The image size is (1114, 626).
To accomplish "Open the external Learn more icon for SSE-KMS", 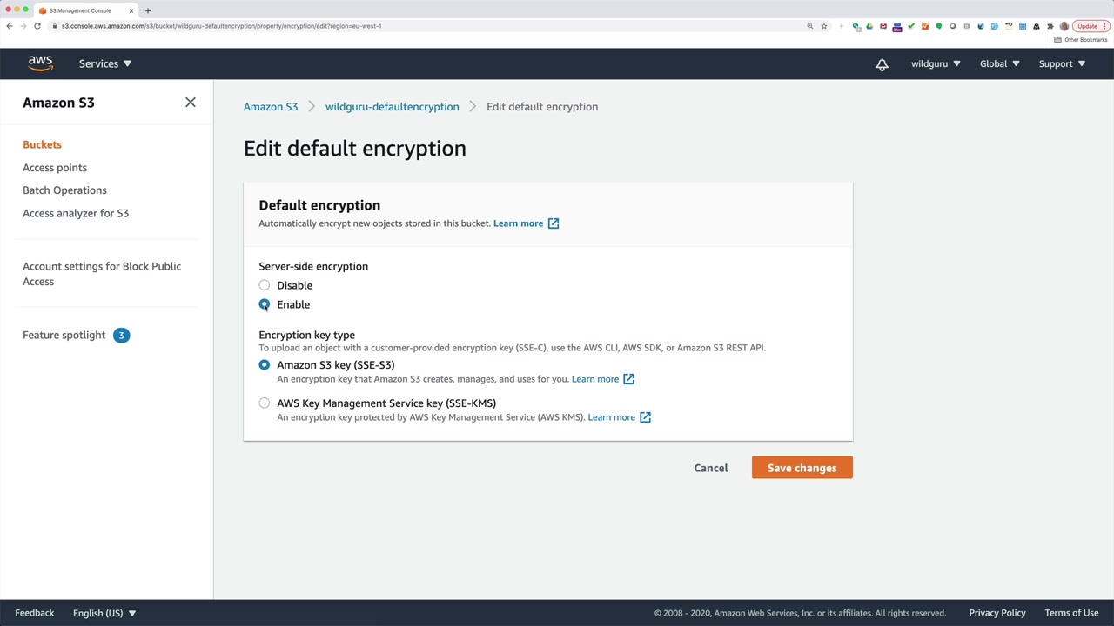I will point(645,417).
